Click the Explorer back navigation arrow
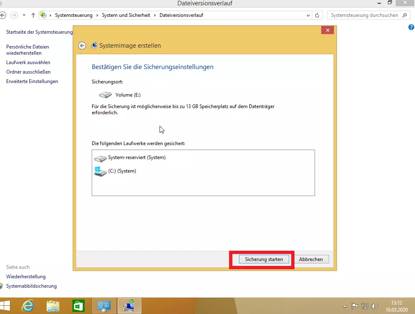Screen dimensions: 415x314 pyautogui.click(x=3, y=15)
